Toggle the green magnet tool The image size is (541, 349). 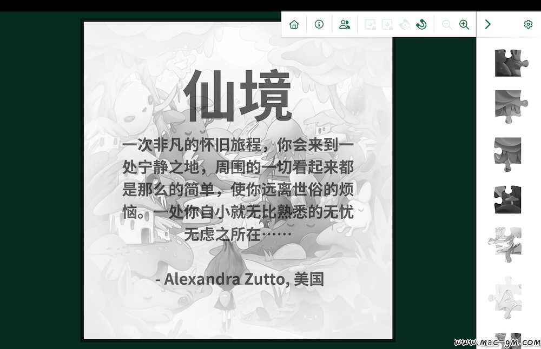pyautogui.click(x=421, y=24)
